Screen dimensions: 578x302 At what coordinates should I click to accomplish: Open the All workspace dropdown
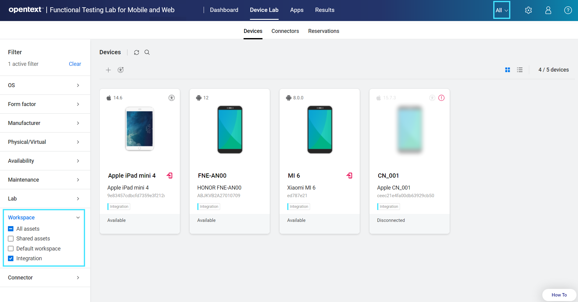pyautogui.click(x=501, y=10)
